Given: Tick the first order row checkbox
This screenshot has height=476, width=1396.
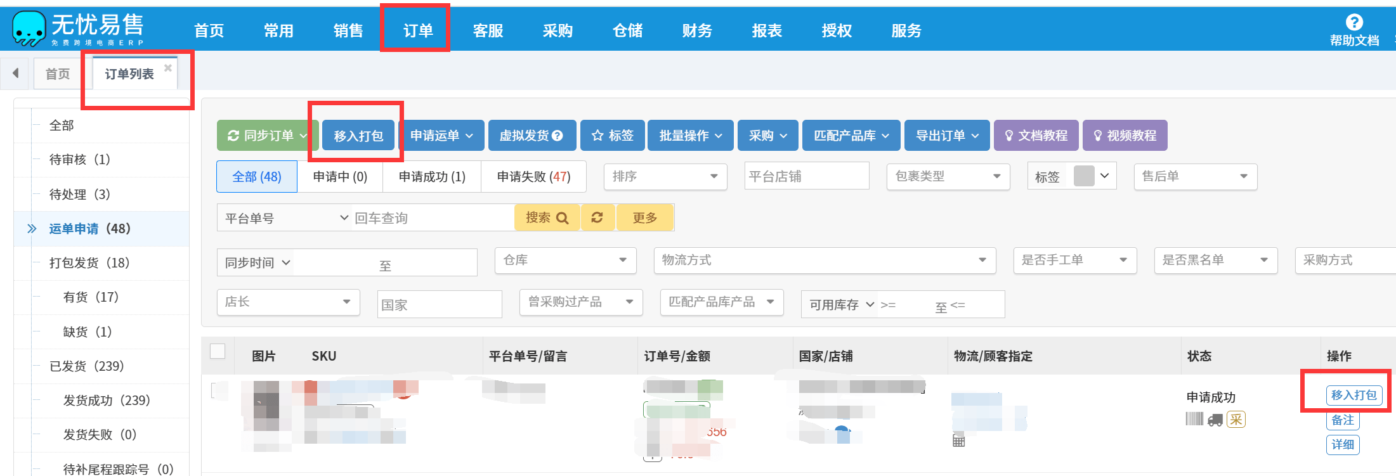Looking at the screenshot, I should (x=219, y=390).
